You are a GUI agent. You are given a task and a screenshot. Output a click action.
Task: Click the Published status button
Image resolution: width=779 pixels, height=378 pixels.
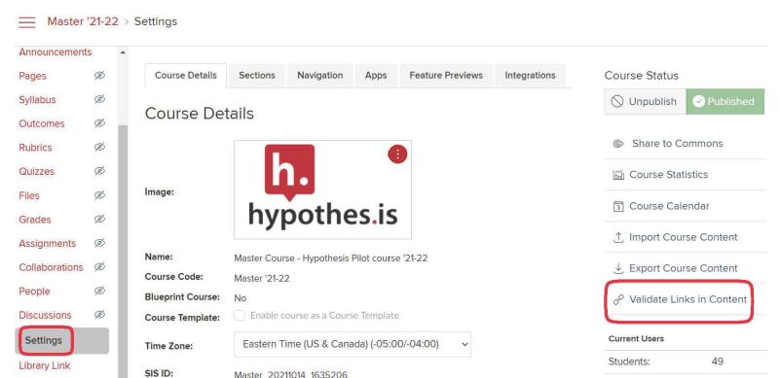[725, 102]
